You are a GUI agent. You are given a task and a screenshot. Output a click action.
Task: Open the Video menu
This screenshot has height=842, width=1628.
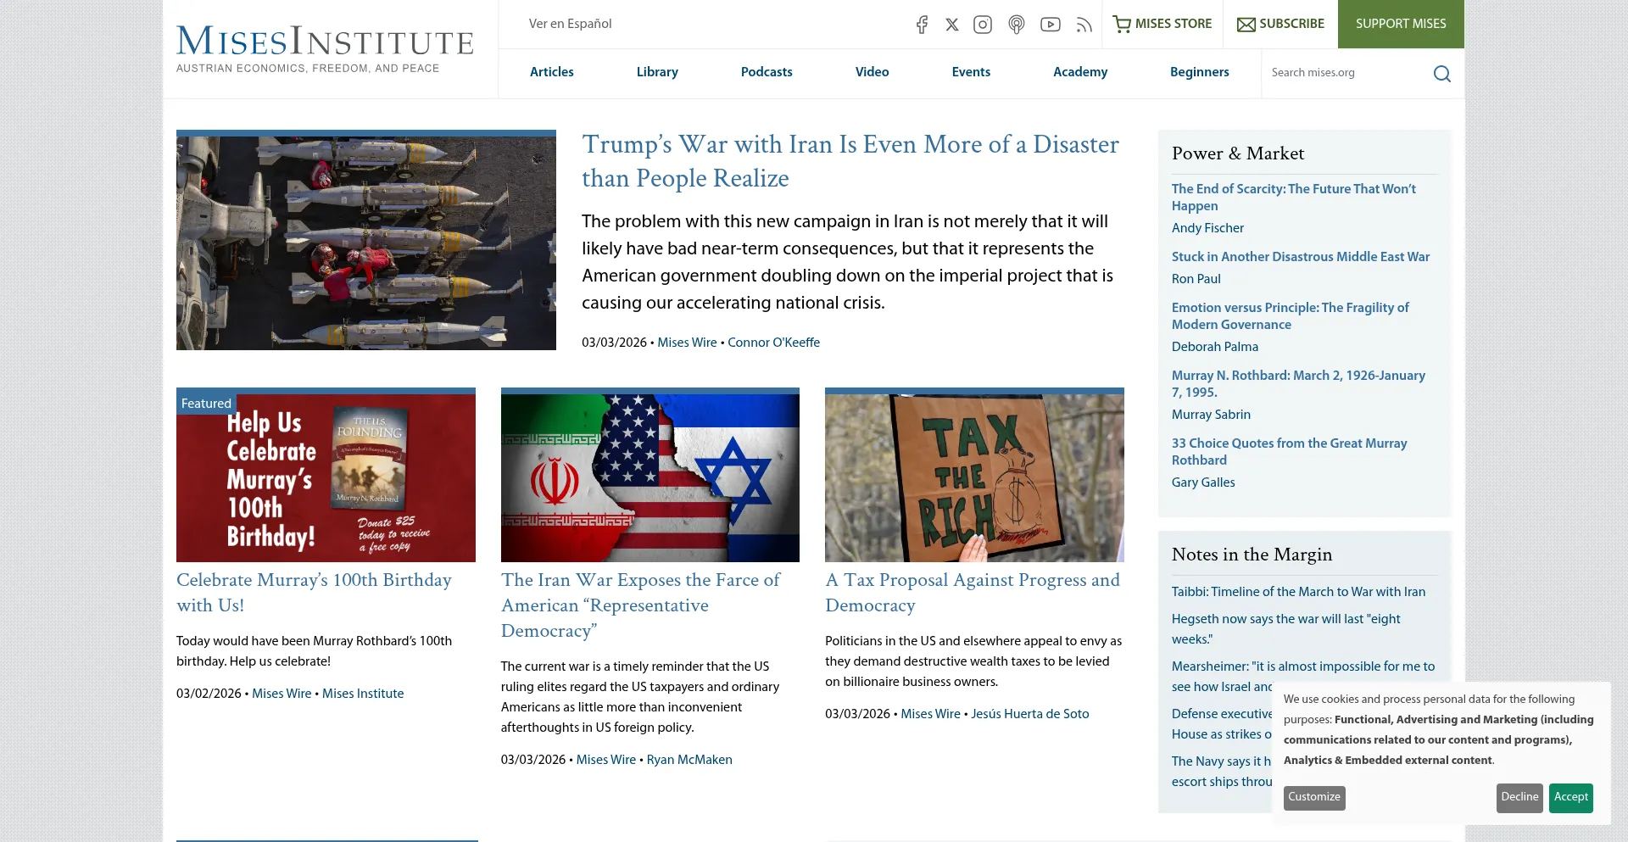(872, 72)
